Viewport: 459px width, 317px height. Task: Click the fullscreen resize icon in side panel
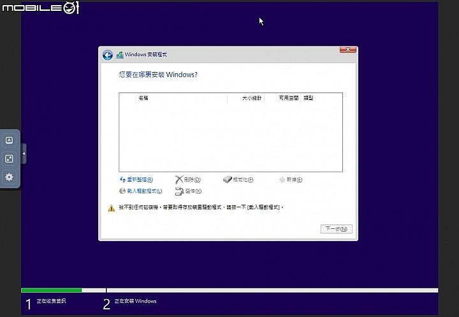10,159
